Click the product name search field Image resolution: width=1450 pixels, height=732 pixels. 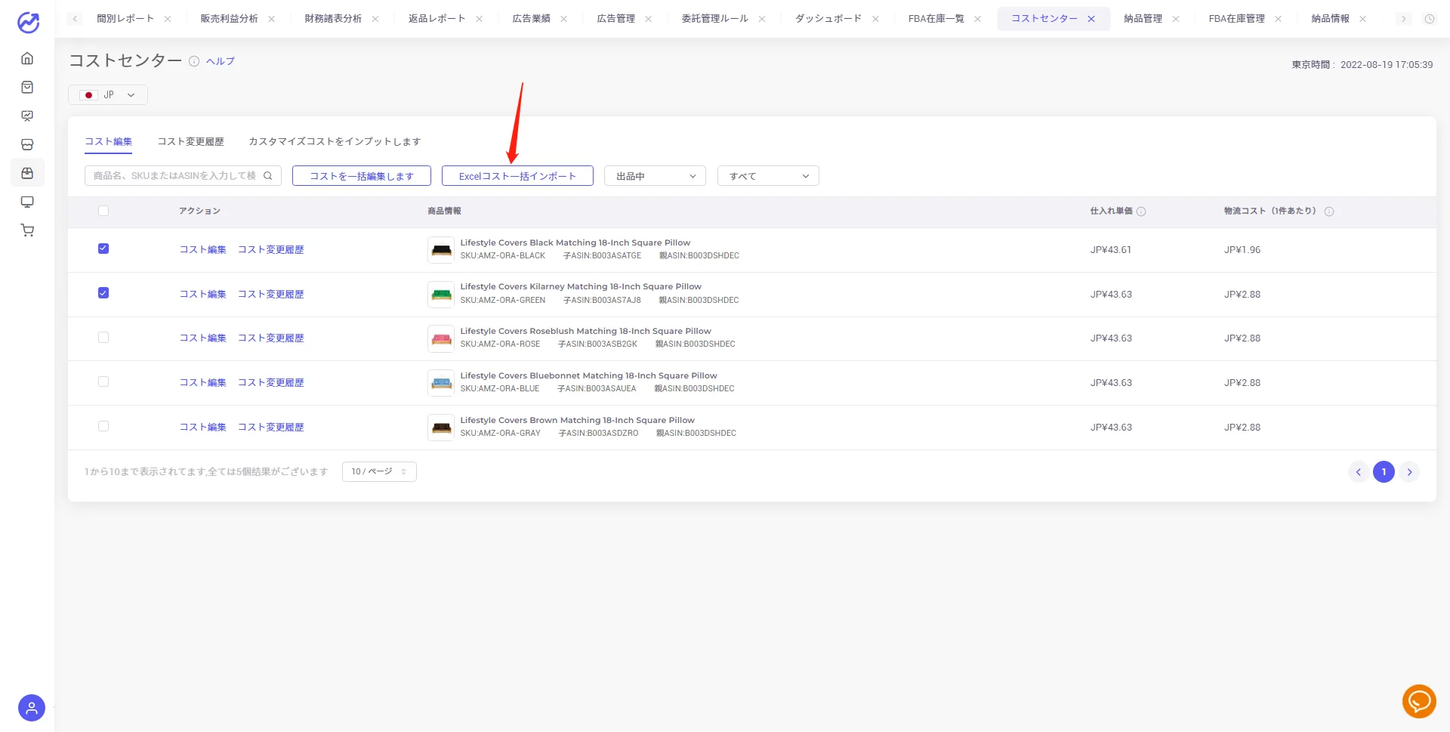[x=175, y=176]
